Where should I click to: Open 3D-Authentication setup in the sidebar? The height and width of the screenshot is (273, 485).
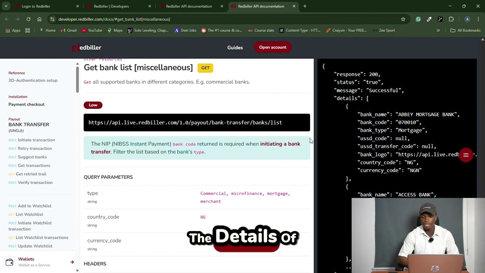[33, 80]
